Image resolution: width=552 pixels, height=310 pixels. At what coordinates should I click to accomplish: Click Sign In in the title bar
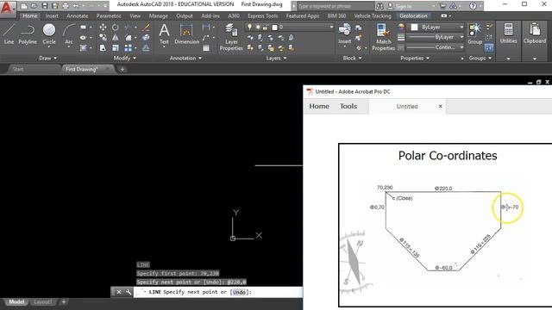(404, 6)
